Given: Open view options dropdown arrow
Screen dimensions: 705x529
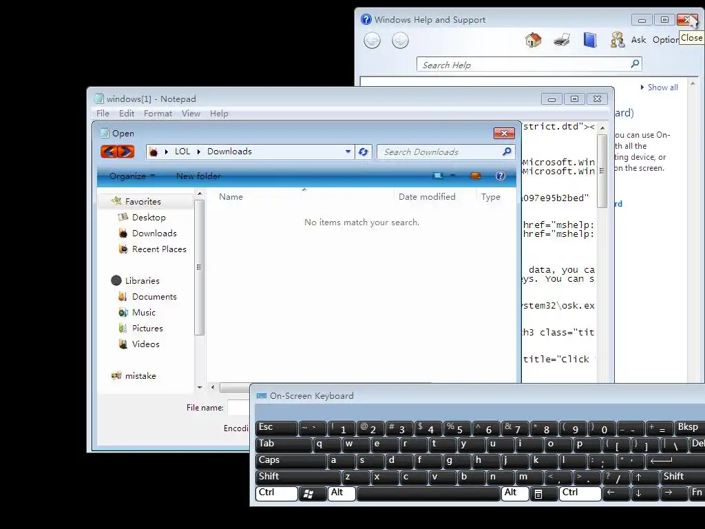Looking at the screenshot, I should point(452,176).
